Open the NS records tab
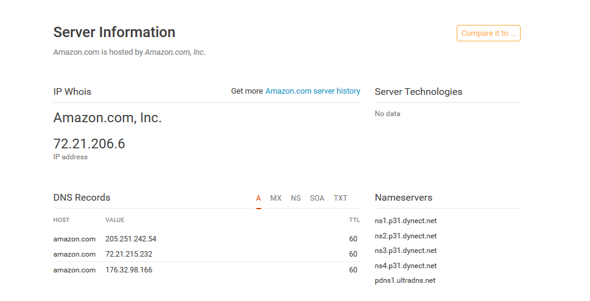This screenshot has height=301, width=590. point(296,198)
